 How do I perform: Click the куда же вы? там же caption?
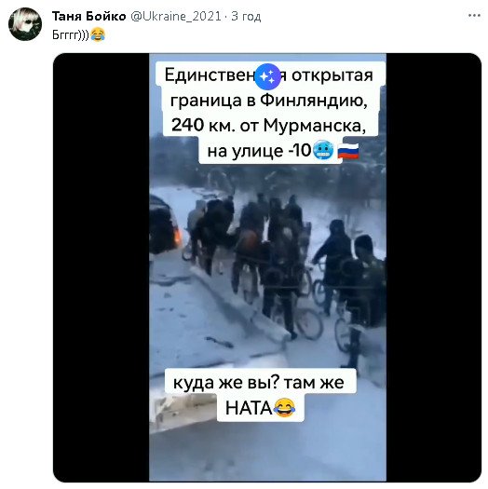(x=259, y=383)
